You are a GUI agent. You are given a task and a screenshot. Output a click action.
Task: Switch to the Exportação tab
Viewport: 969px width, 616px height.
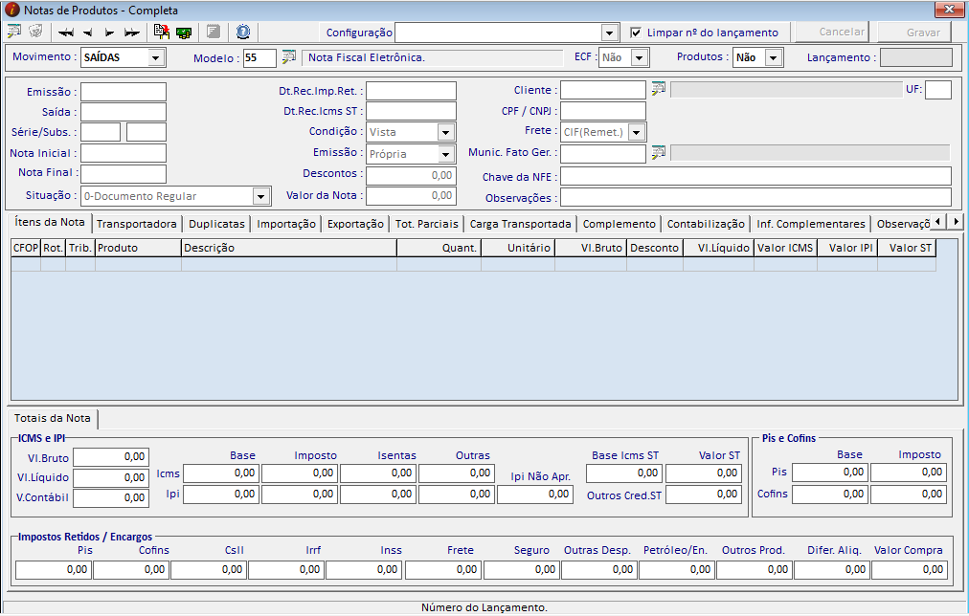tap(355, 224)
